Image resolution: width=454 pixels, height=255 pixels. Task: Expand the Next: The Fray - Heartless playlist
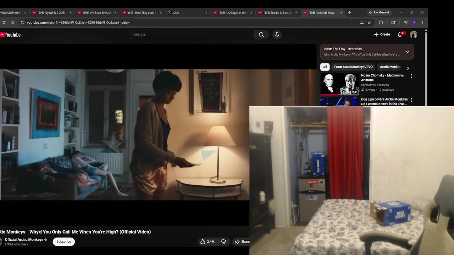tap(407, 52)
